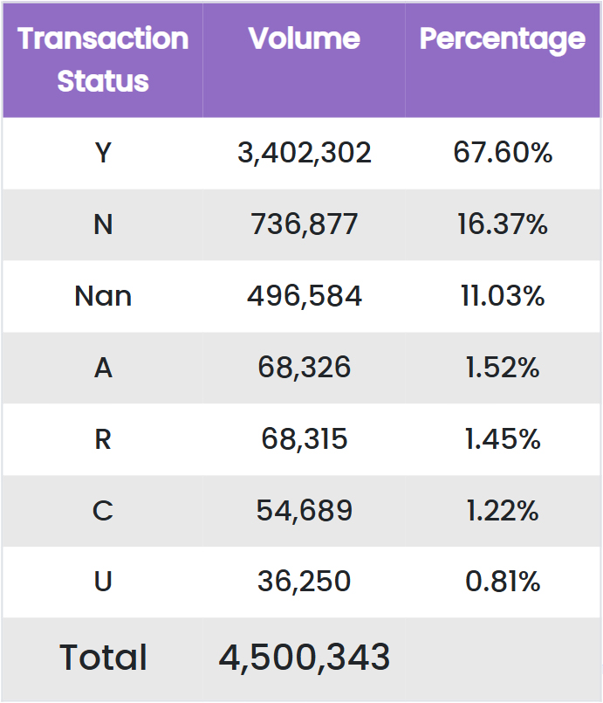This screenshot has width=603, height=703.
Task: Click the R transaction status cell
Action: click(x=103, y=439)
